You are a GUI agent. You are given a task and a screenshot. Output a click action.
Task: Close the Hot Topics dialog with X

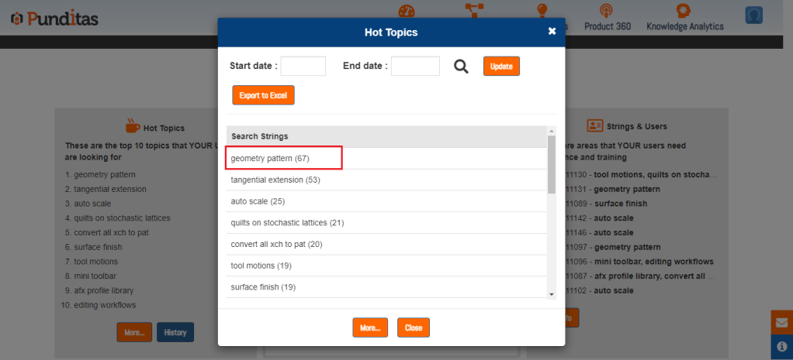pos(552,31)
